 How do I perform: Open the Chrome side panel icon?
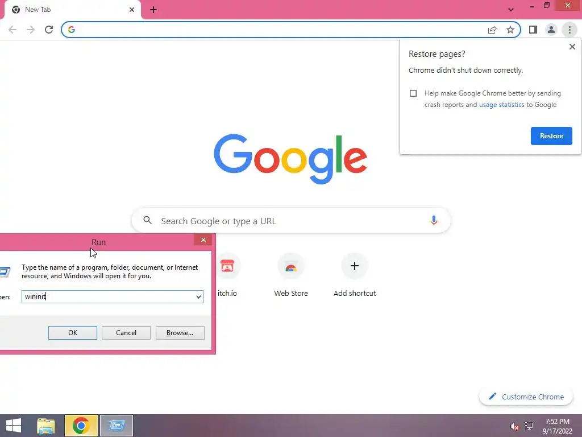point(533,30)
